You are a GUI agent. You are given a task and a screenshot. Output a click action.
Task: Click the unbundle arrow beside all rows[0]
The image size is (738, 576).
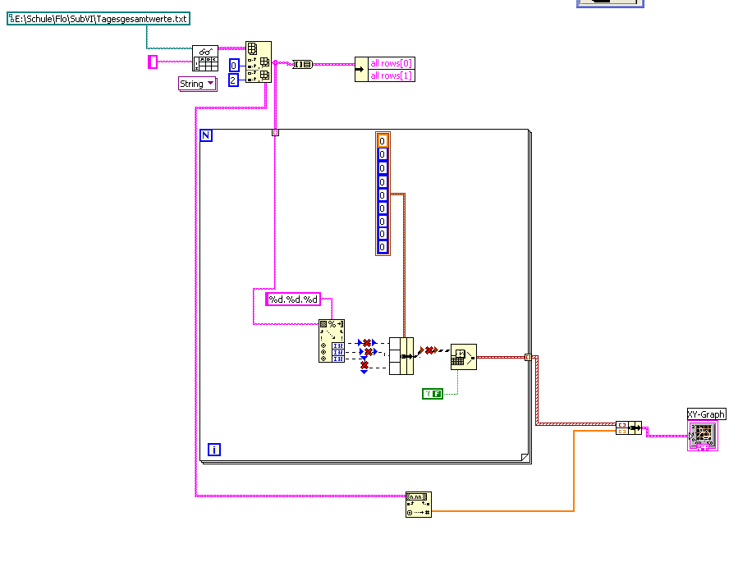point(361,70)
